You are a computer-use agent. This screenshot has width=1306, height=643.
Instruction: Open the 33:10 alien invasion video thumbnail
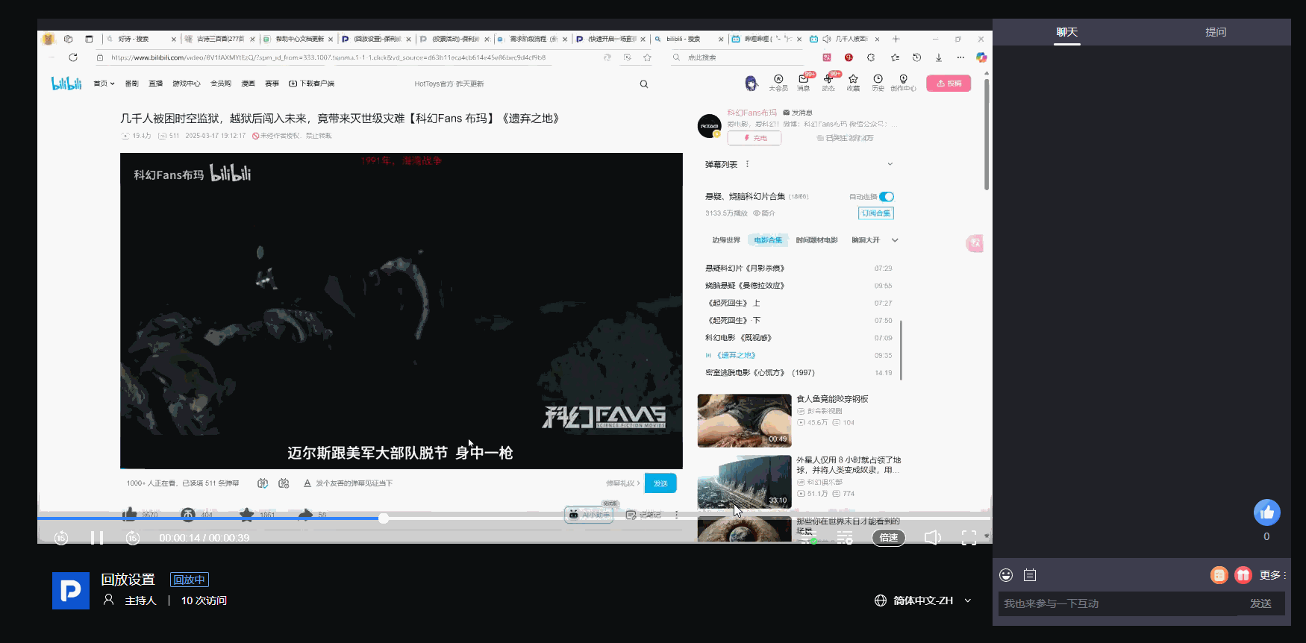coord(744,482)
